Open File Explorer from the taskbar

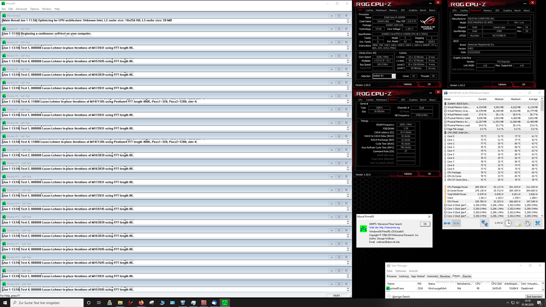click(x=120, y=303)
